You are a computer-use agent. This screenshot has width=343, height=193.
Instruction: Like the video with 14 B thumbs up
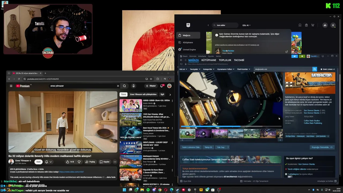coord(70,162)
